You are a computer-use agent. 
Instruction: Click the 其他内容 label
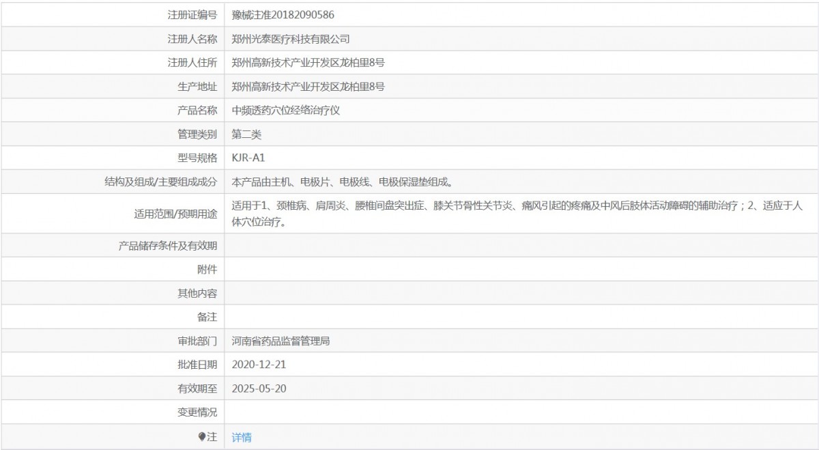click(x=197, y=294)
